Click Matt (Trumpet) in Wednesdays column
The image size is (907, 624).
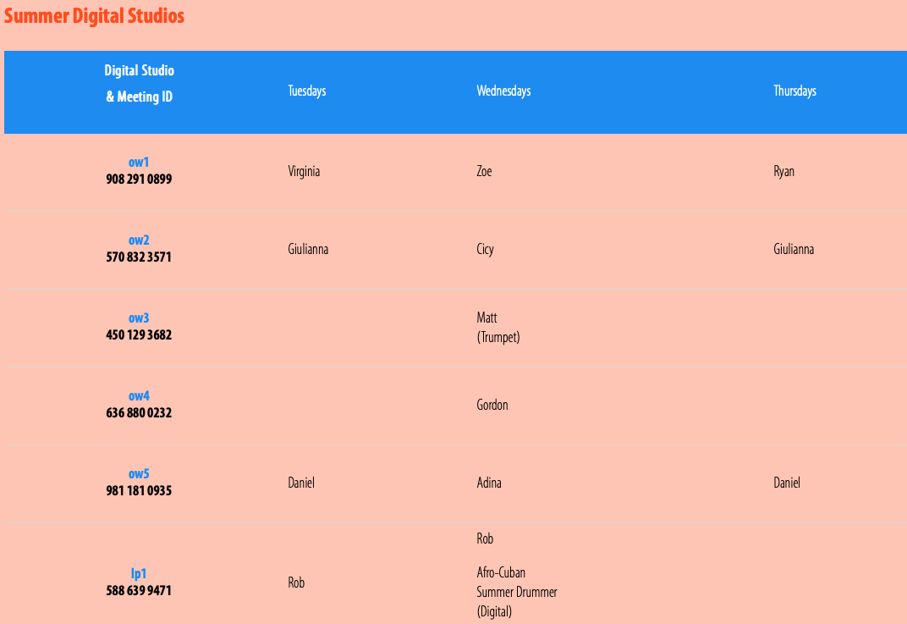coord(498,328)
